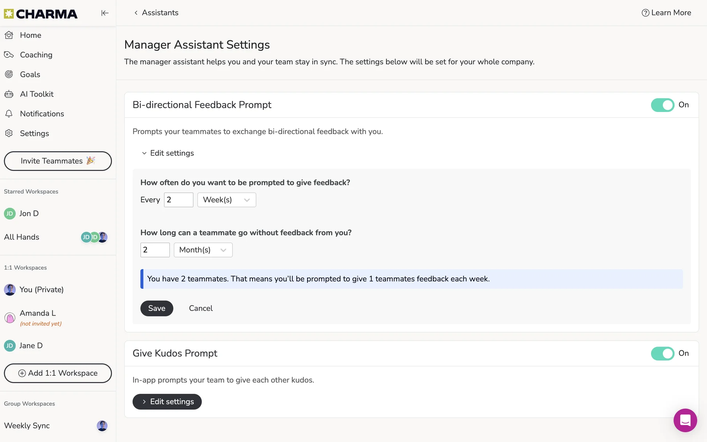707x442 pixels.
Task: Open the Month(s) duration dropdown
Action: [203, 250]
